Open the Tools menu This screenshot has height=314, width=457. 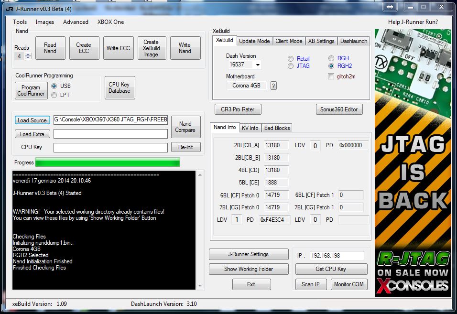(20, 22)
